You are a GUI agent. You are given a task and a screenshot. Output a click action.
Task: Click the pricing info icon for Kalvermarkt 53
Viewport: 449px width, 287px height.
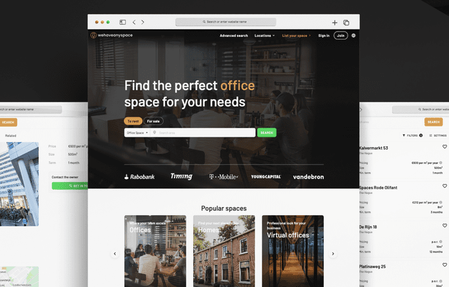pos(441,163)
